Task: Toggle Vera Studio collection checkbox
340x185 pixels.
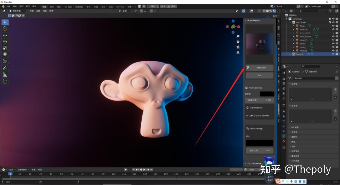Action: tap(330, 22)
